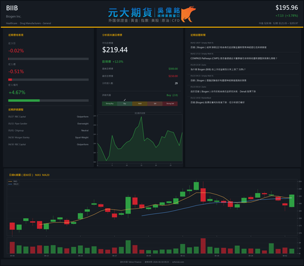Open the 05/27 RBC Capital rating row
Image resolution: width=304 pixels, height=266 pixels.
click(x=49, y=117)
